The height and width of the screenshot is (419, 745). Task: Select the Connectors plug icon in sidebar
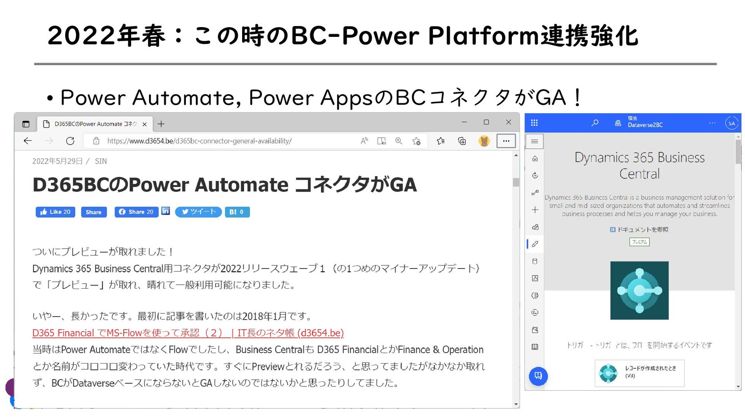[x=535, y=244]
